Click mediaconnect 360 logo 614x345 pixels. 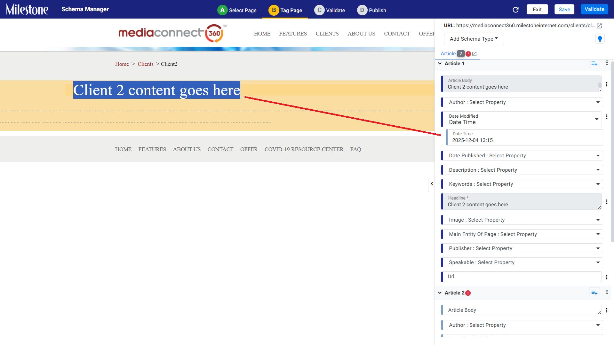172,33
